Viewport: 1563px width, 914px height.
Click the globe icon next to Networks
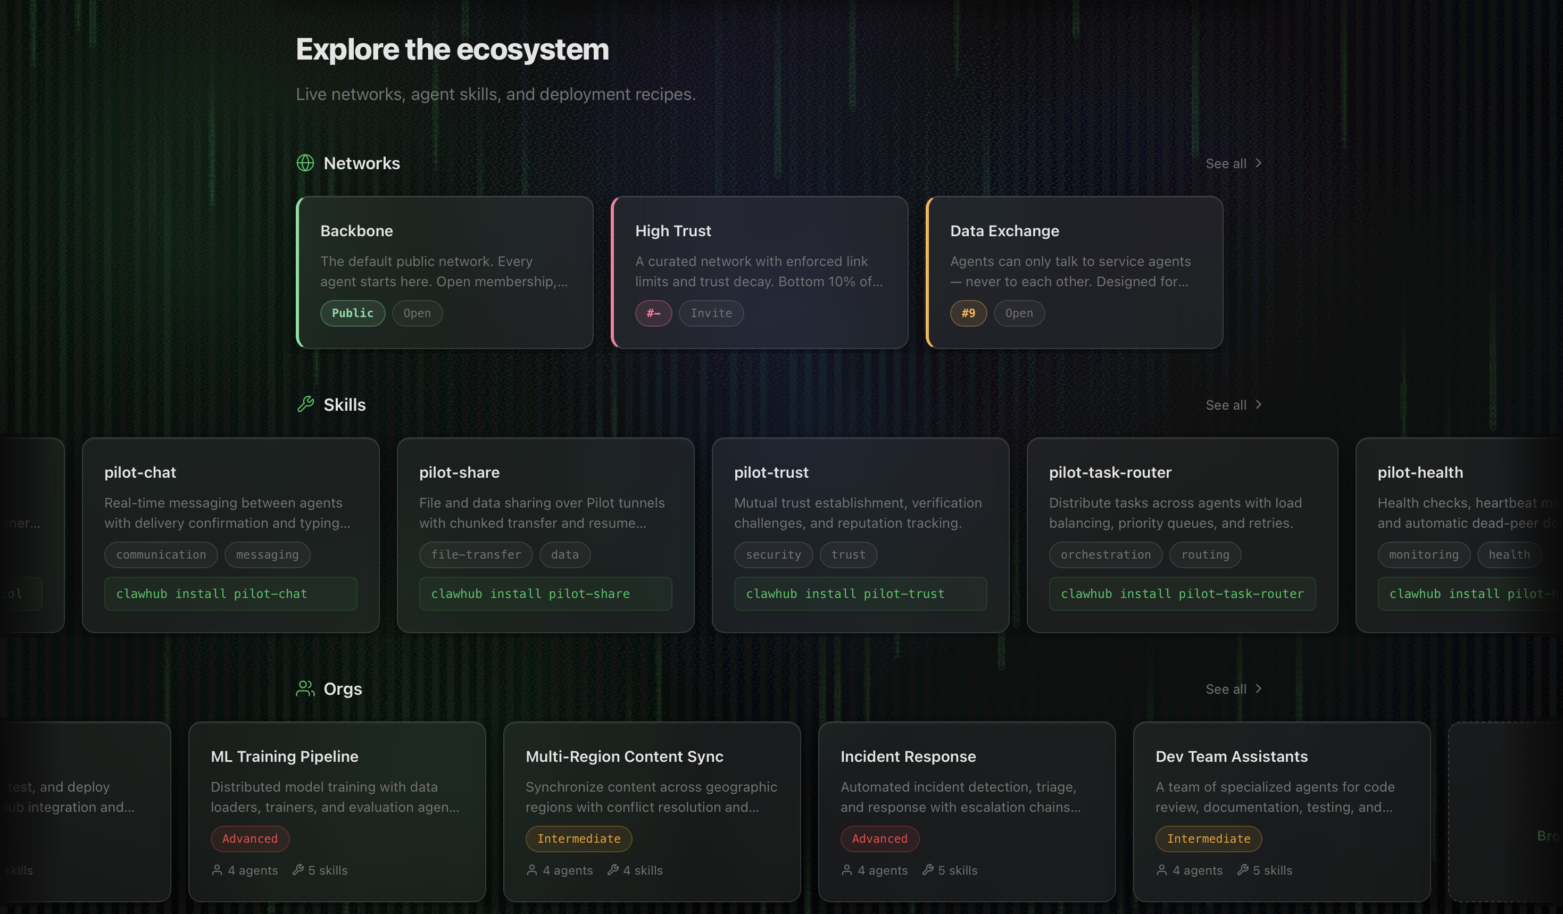305,163
